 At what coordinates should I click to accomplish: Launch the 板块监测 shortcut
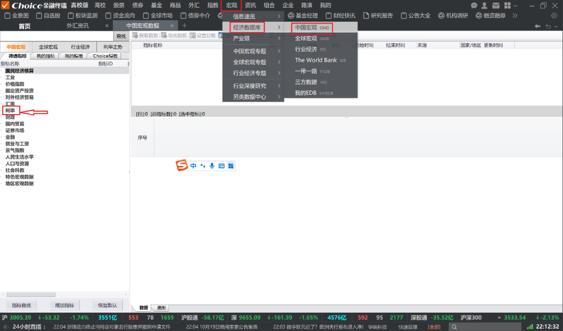[82, 16]
